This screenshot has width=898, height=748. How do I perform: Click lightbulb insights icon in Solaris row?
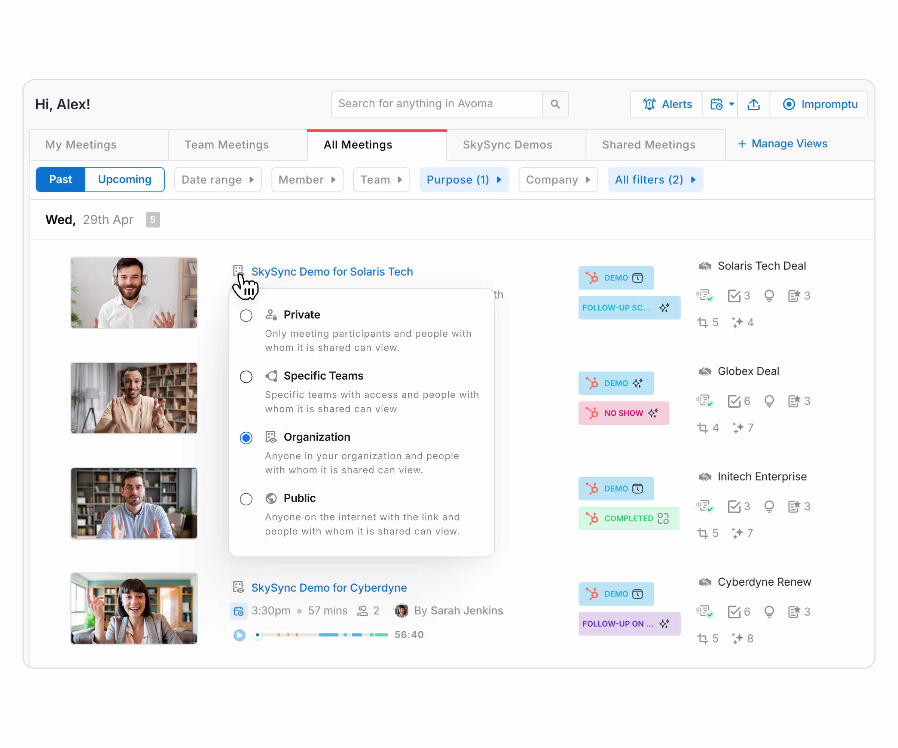click(769, 296)
